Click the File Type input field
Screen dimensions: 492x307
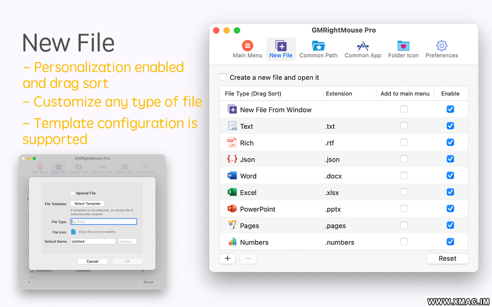pos(103,221)
